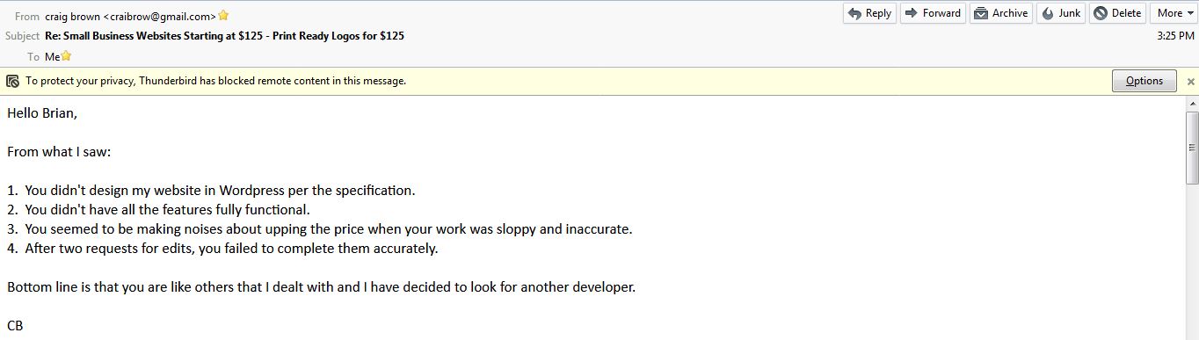Image resolution: width=1199 pixels, height=340 pixels.
Task: Click the archive box icon
Action: point(981,13)
